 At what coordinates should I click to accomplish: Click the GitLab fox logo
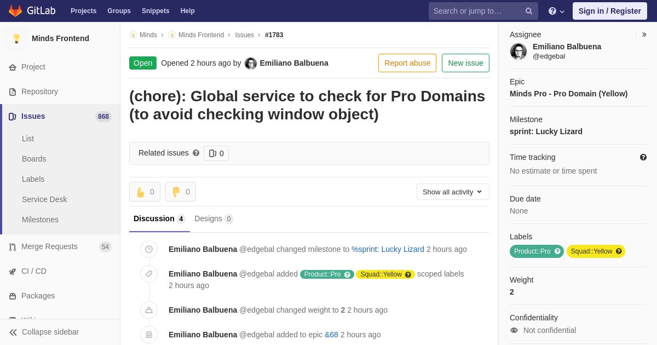(x=15, y=11)
